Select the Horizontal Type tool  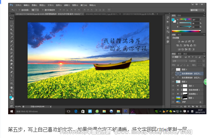pyautogui.click(x=12, y=76)
